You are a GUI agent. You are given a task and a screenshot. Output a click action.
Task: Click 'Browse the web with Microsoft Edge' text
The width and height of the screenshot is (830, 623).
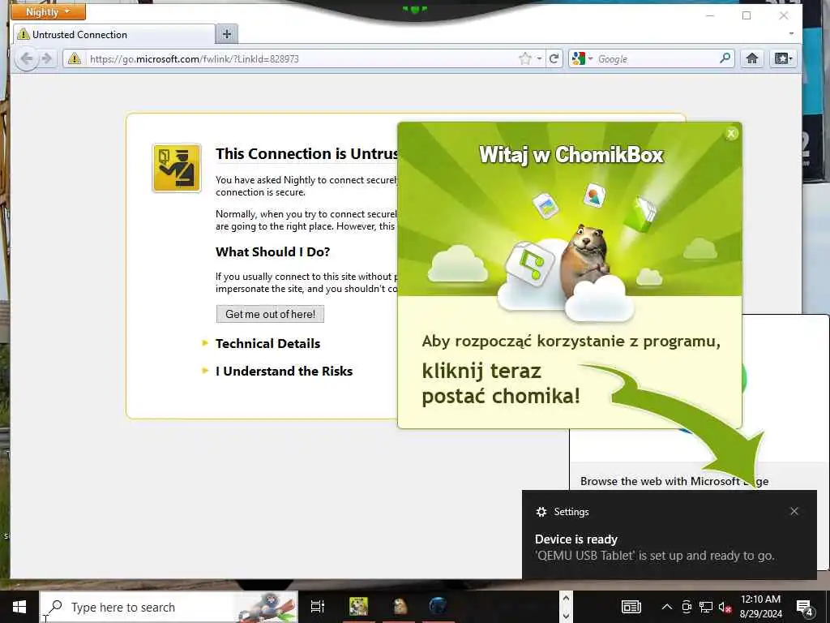(x=674, y=481)
